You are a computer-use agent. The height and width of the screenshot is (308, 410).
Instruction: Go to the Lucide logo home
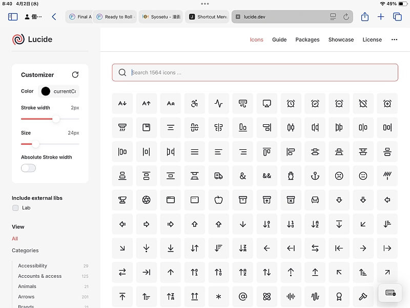click(32, 40)
